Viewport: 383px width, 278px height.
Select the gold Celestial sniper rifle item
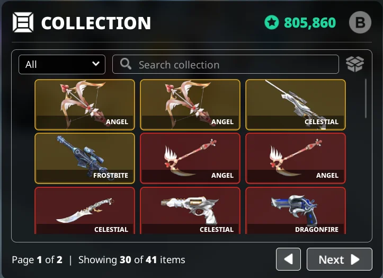[296, 105]
